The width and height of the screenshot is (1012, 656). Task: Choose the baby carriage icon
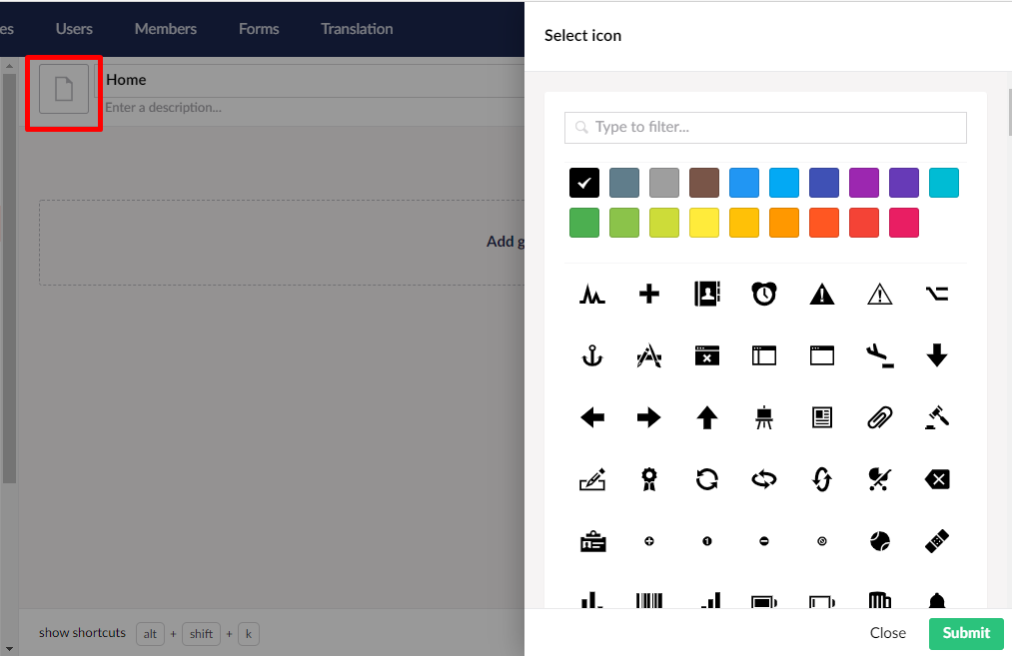[879, 479]
